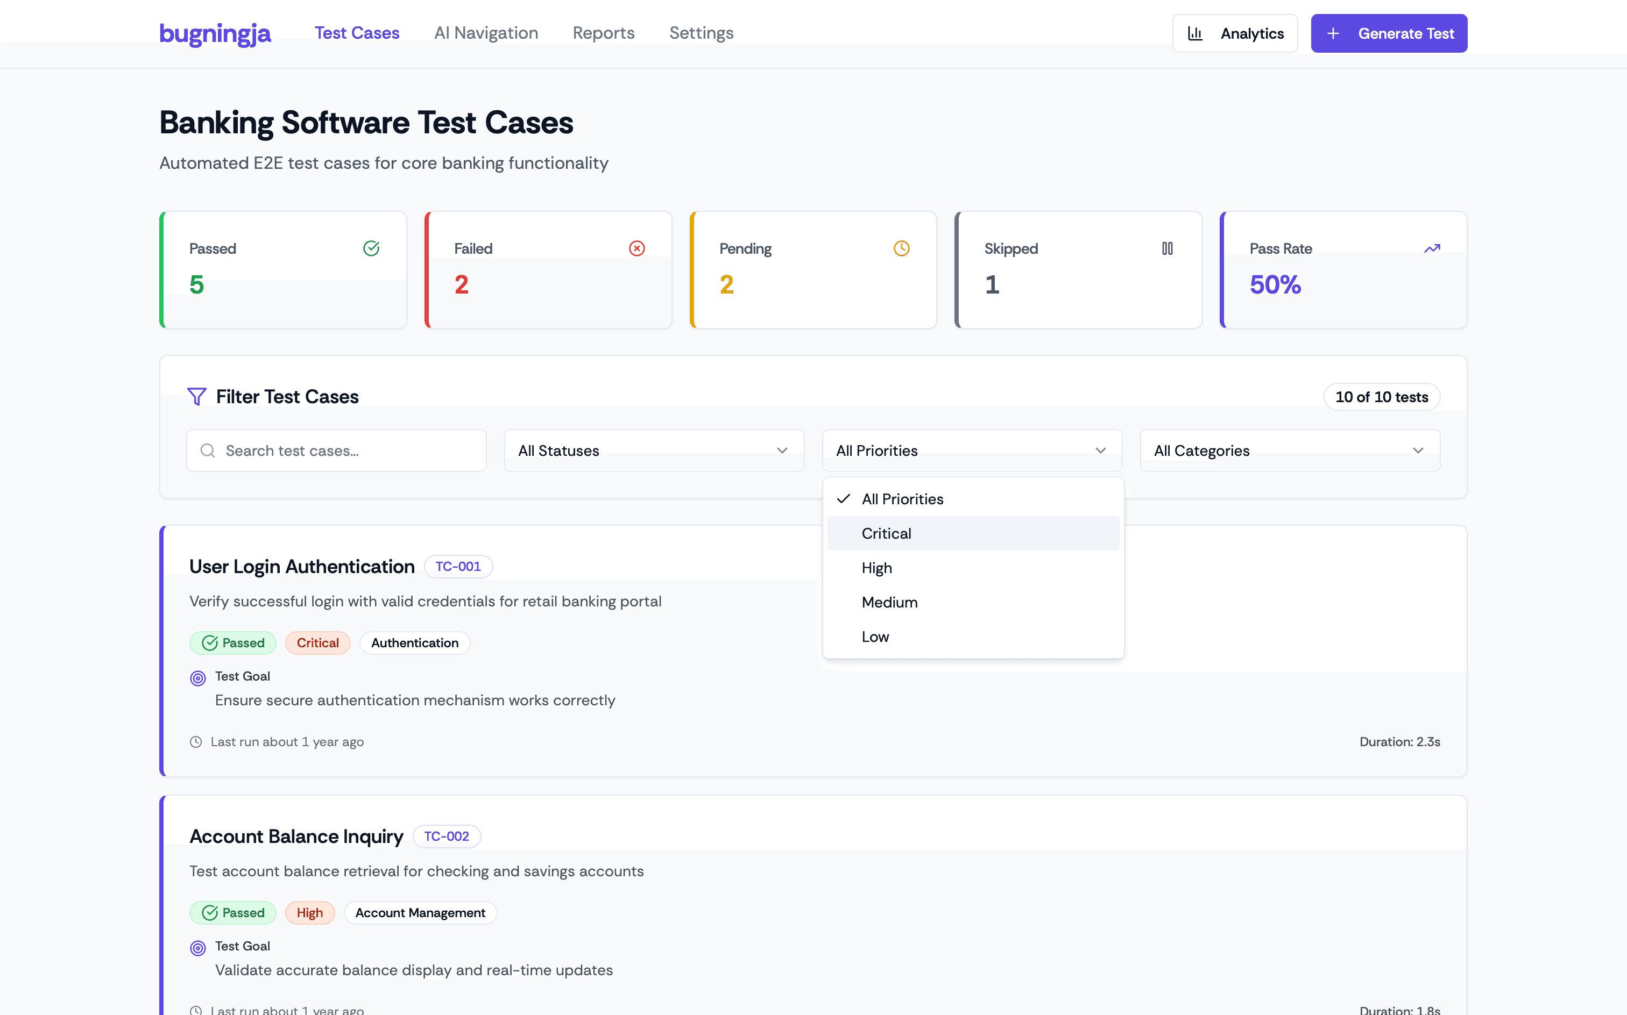Click the Filter Test Cases heading

click(287, 397)
